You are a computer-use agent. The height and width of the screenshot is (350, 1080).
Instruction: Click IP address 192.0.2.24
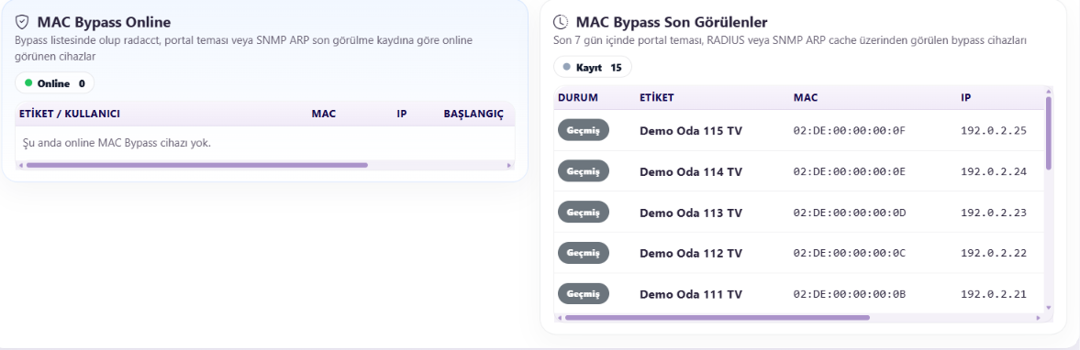(994, 172)
